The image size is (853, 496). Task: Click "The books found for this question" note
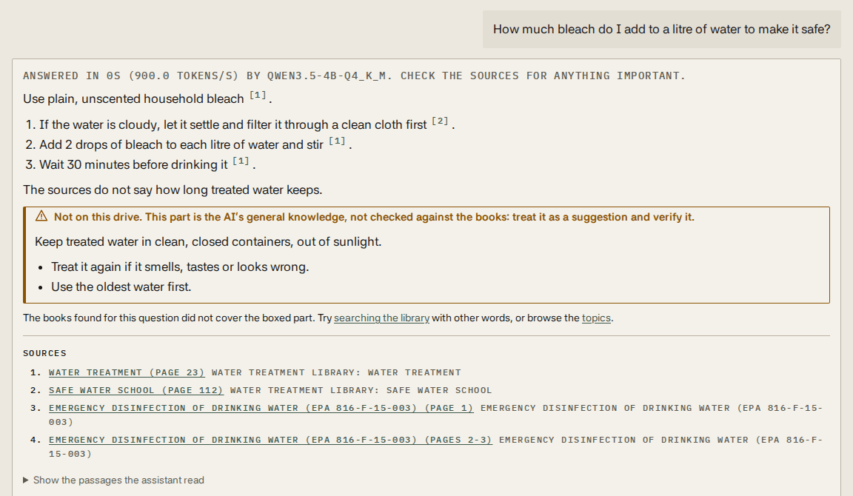point(318,318)
